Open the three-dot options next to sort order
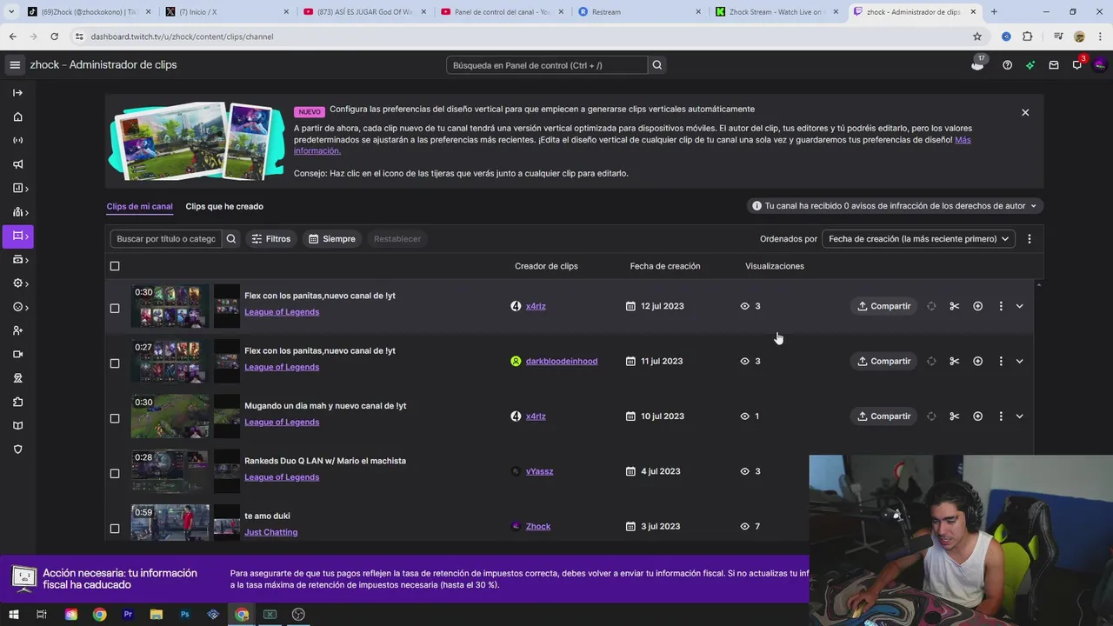Screen dimensions: 1113x626 point(1030,239)
